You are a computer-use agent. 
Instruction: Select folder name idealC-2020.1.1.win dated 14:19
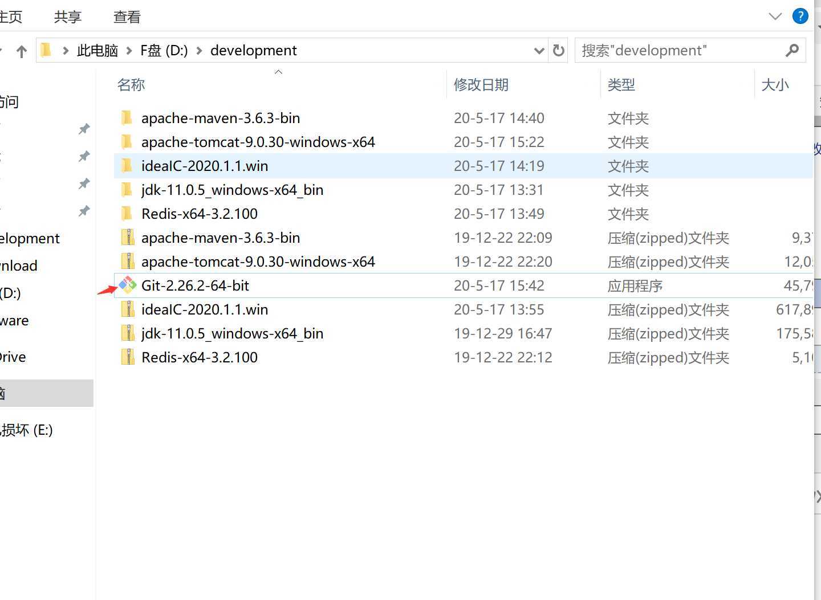point(205,166)
